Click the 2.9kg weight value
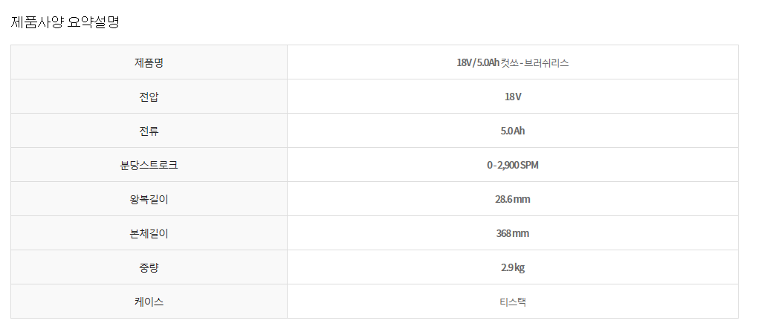 coord(512,267)
